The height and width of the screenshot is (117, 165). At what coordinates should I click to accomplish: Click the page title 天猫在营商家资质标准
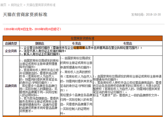[x=25, y=15]
